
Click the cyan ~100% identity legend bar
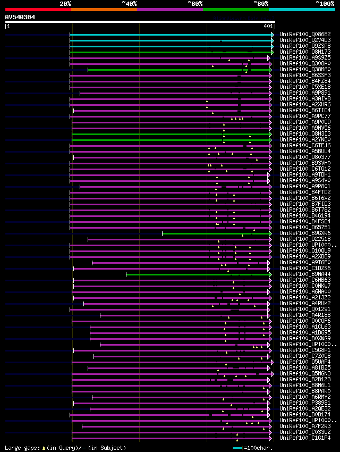(x=302, y=10)
